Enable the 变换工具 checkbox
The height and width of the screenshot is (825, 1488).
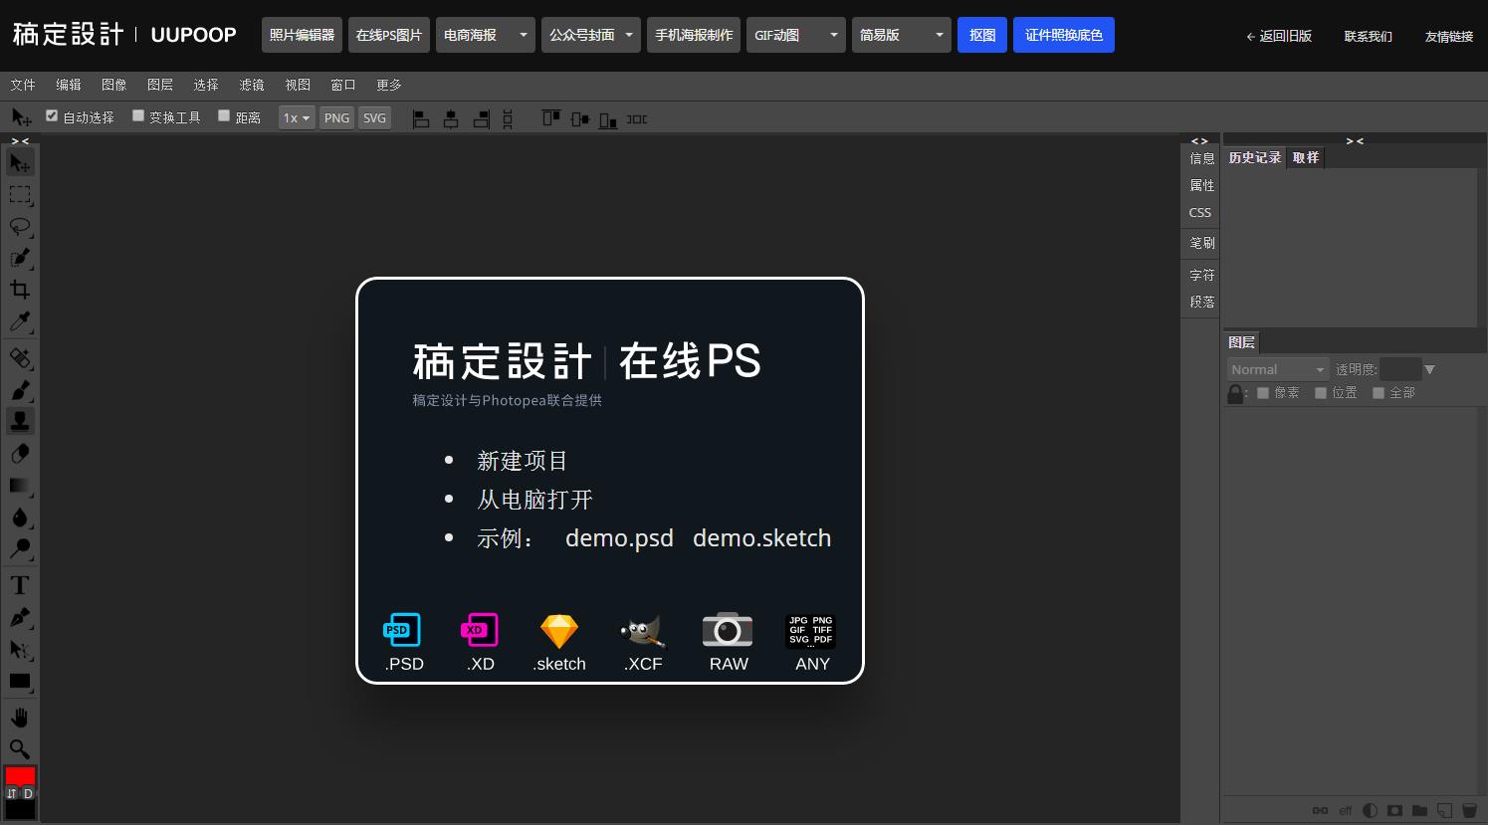pyautogui.click(x=139, y=116)
